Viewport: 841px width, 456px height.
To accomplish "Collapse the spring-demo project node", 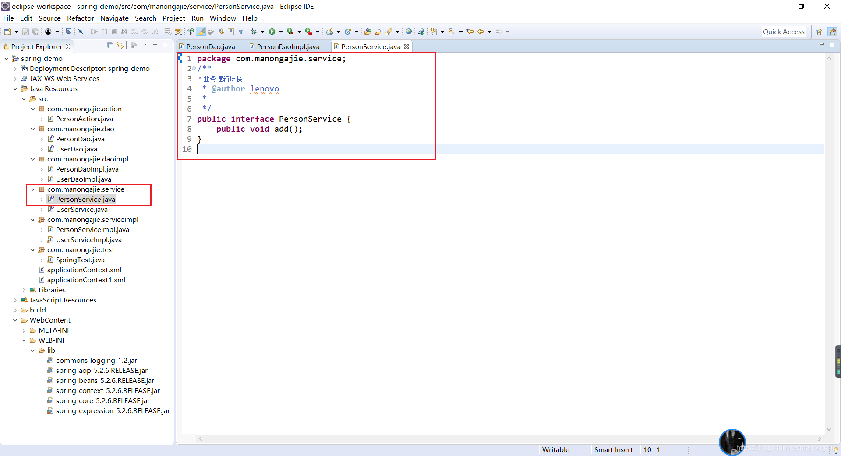I will pyautogui.click(x=6, y=58).
